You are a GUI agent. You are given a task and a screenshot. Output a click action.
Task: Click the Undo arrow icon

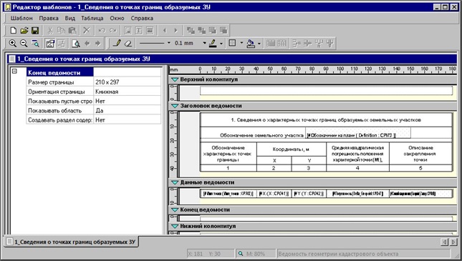tap(102, 30)
